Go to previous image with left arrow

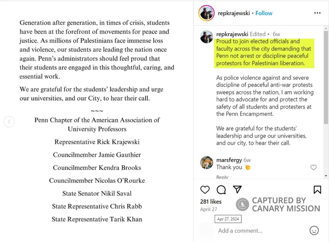pyautogui.click(x=9, y=122)
